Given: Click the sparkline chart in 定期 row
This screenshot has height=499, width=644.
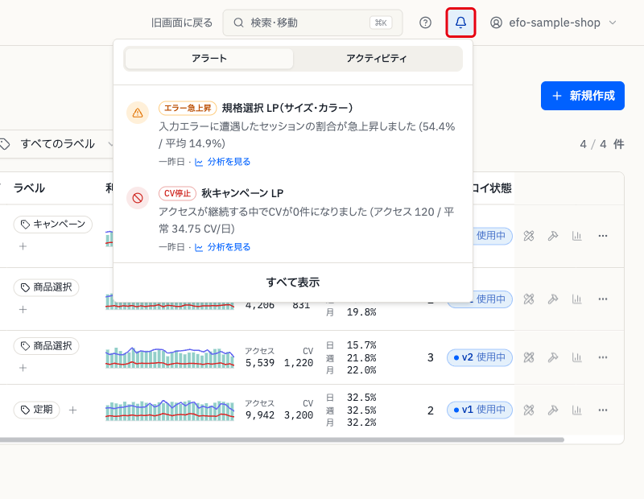Looking at the screenshot, I should point(170,410).
